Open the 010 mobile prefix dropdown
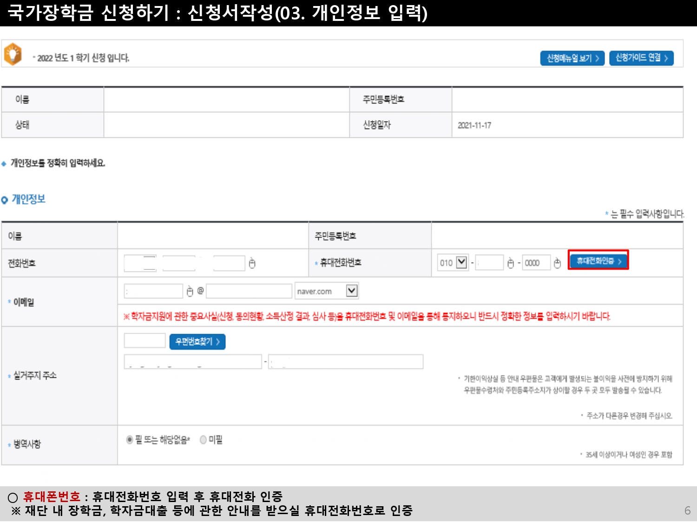This screenshot has height=522, width=697. 453,263
